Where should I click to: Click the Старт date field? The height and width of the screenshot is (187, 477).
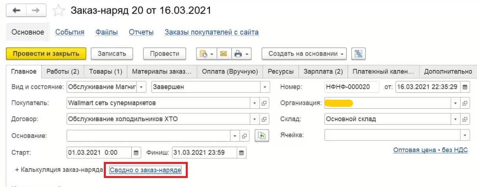(99, 153)
